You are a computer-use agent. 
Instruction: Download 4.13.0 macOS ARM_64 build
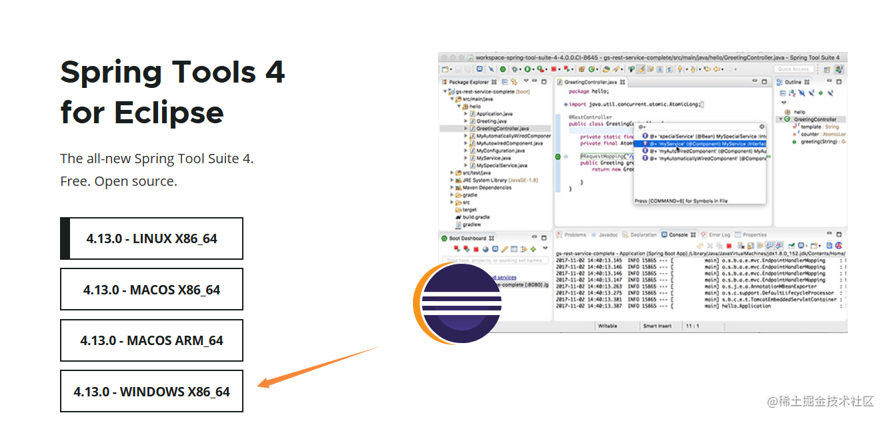coord(151,340)
